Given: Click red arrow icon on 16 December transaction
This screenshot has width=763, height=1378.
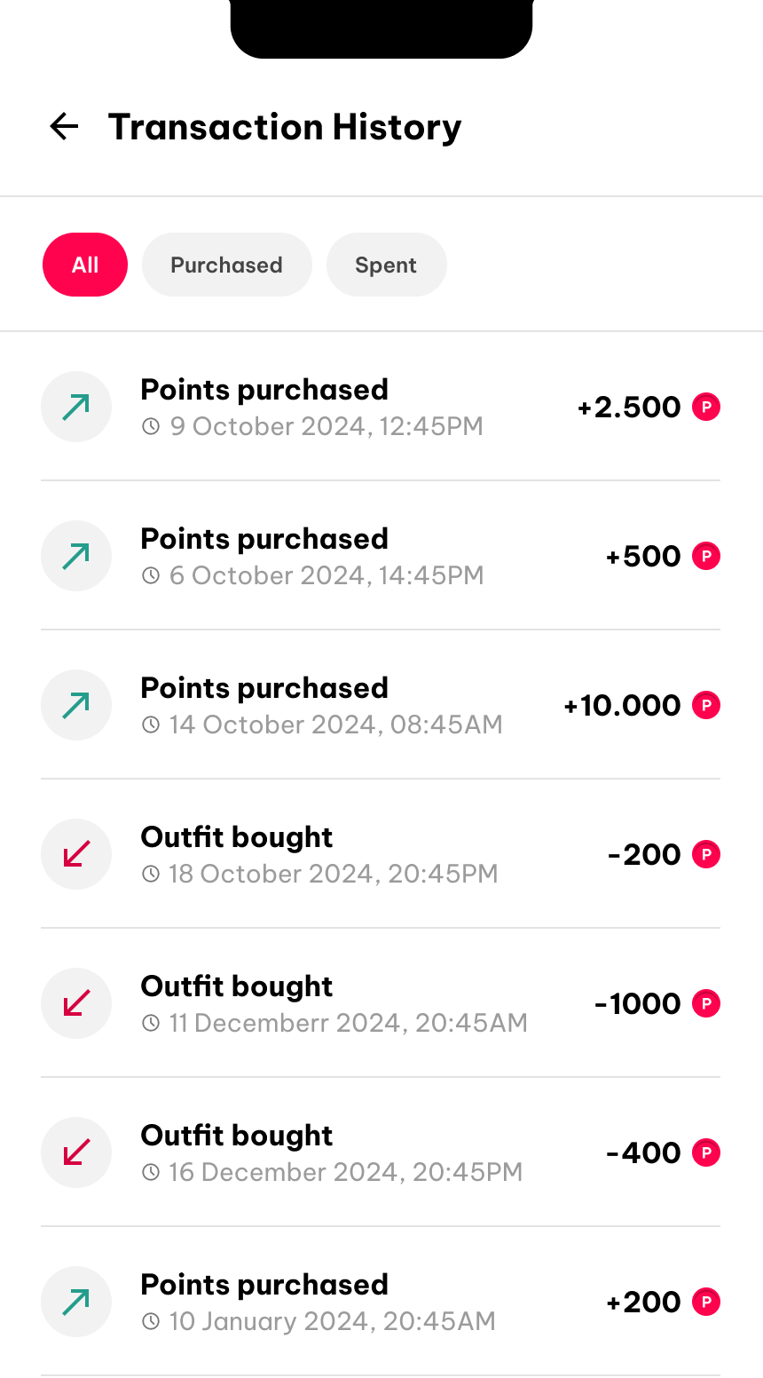Looking at the screenshot, I should click(x=76, y=1152).
